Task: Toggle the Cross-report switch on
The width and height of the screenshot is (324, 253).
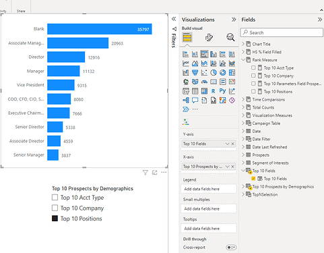Action: (231, 248)
